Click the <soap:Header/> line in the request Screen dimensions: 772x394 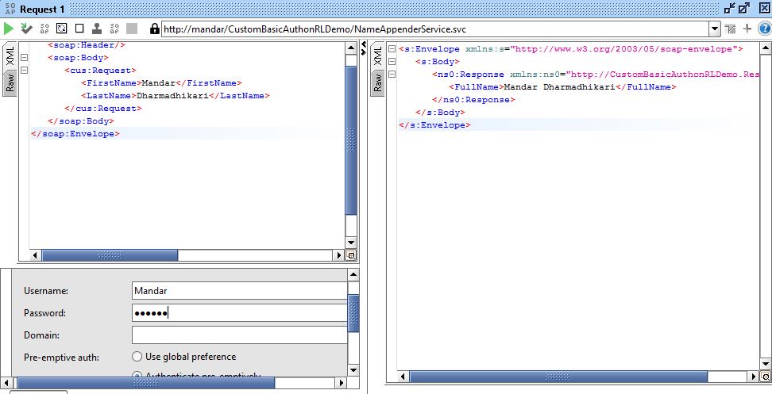87,44
